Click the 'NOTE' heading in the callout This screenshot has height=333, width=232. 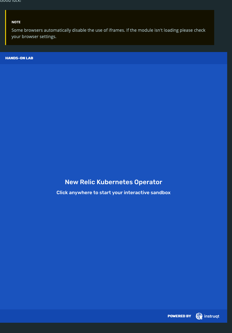click(x=16, y=22)
